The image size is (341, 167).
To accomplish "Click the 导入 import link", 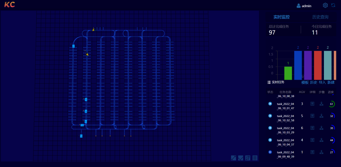I will point(322,82).
